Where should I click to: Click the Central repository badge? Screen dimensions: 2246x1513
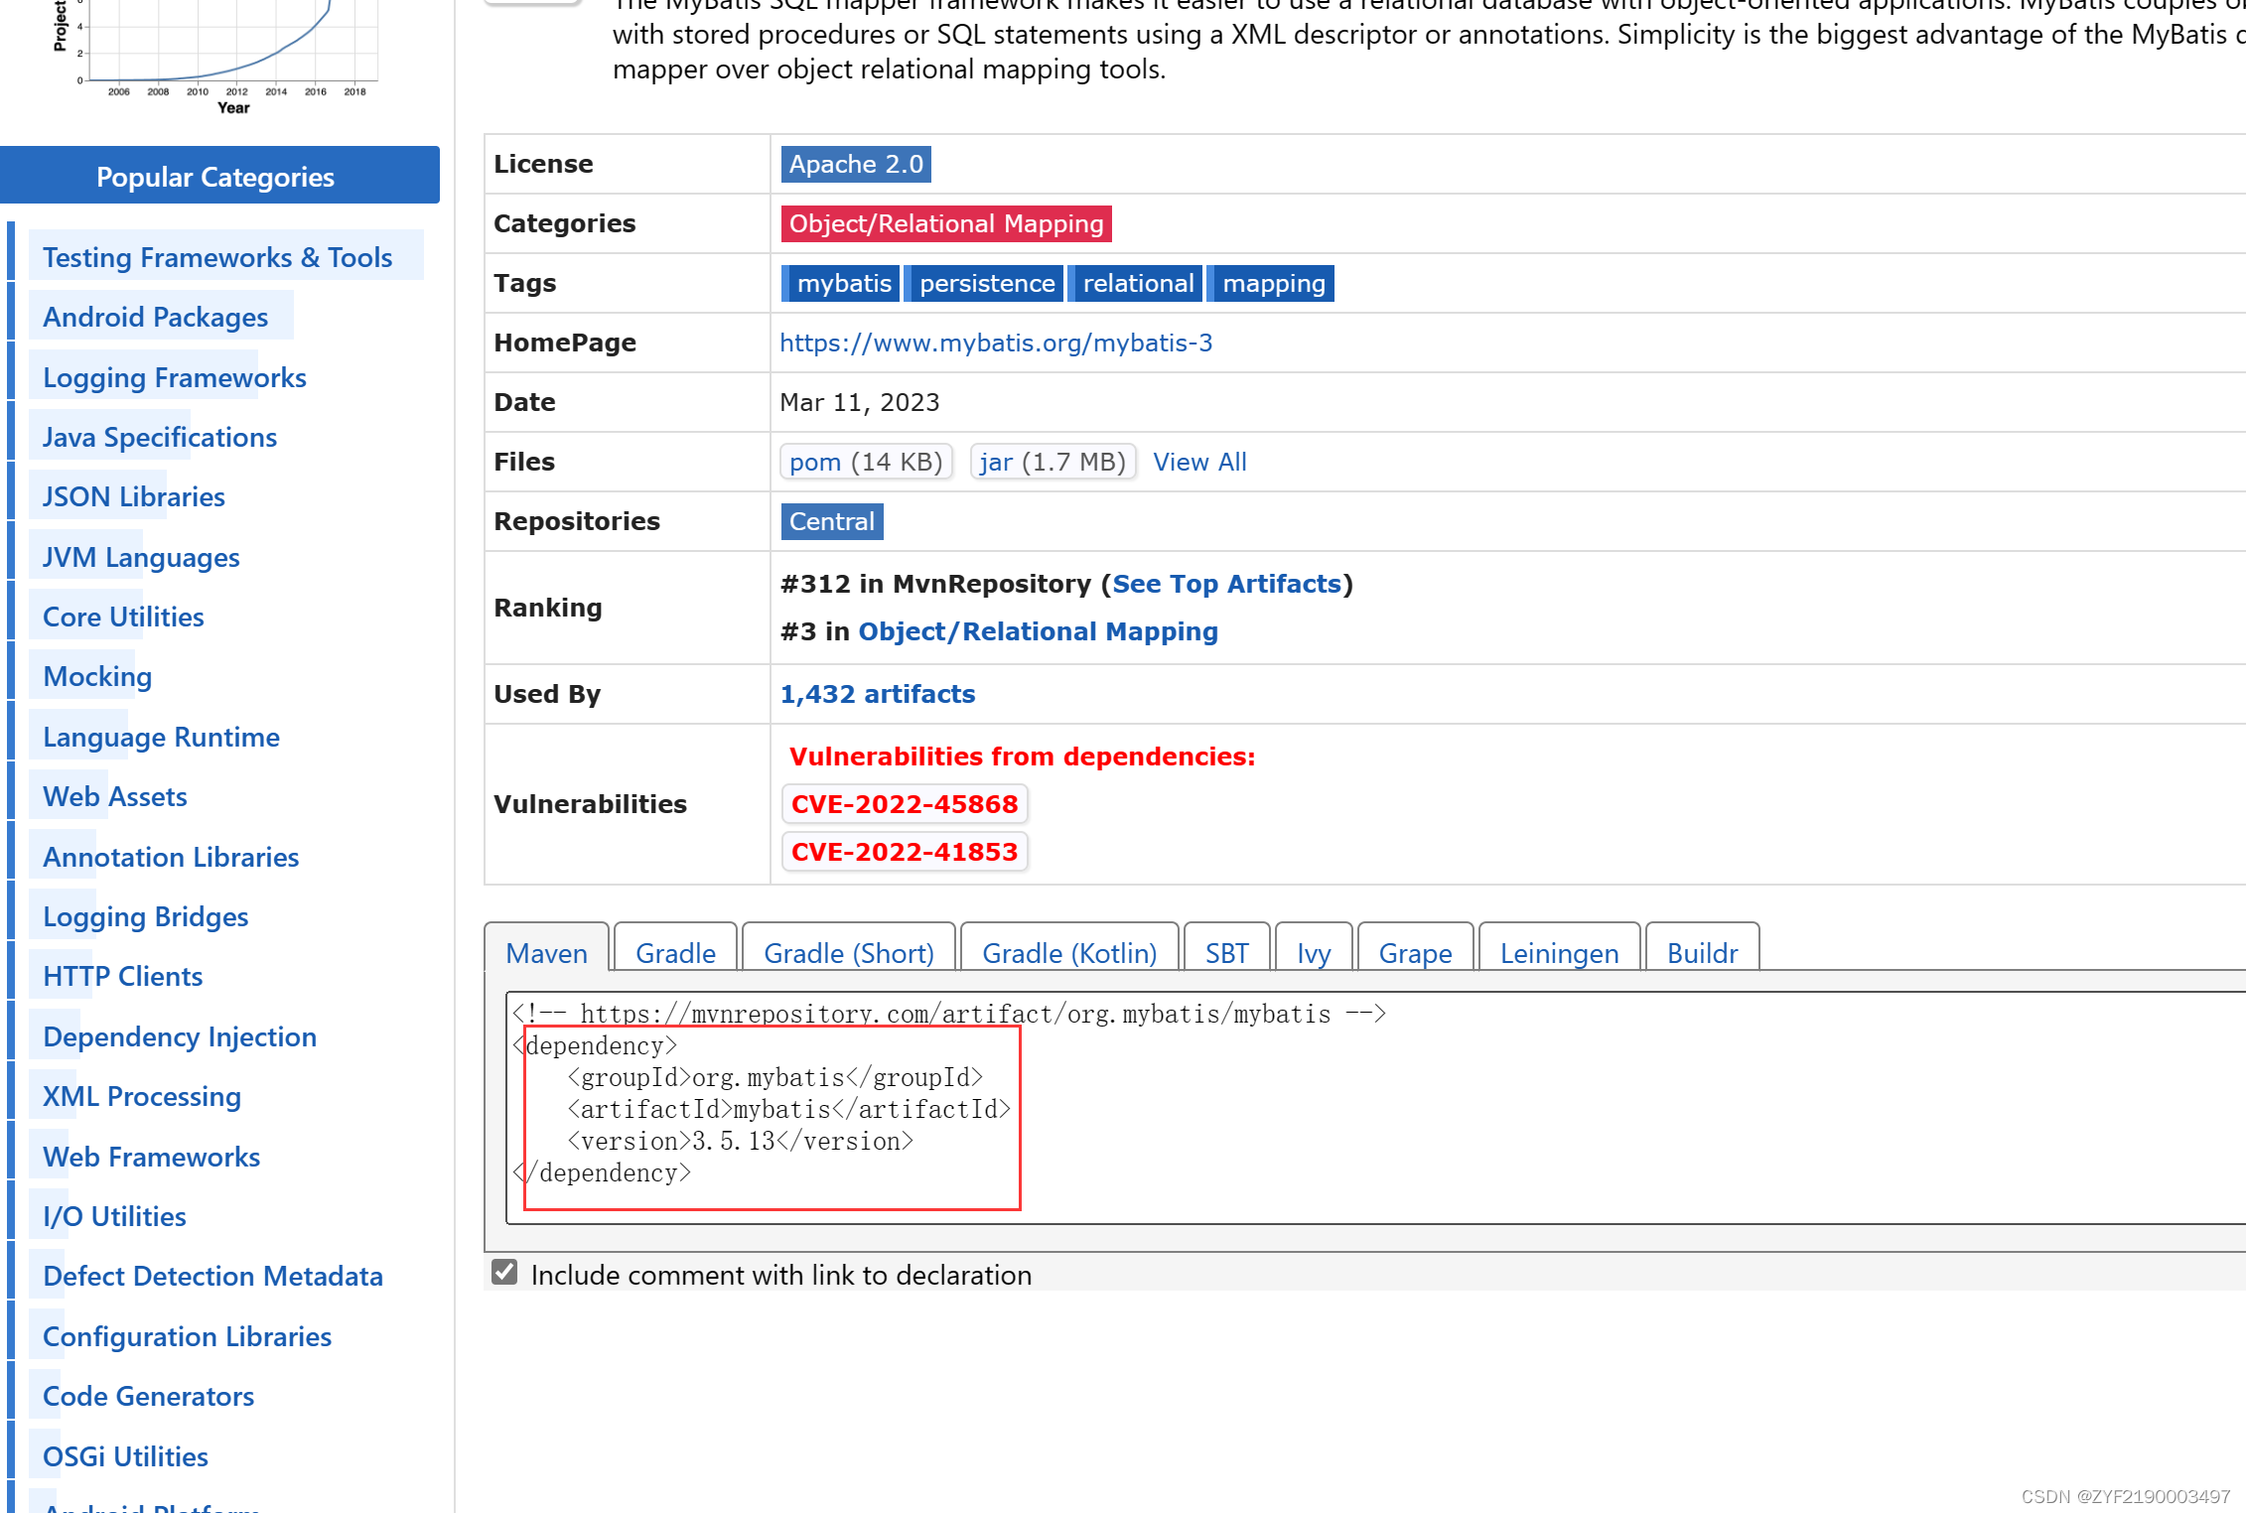pos(831,521)
